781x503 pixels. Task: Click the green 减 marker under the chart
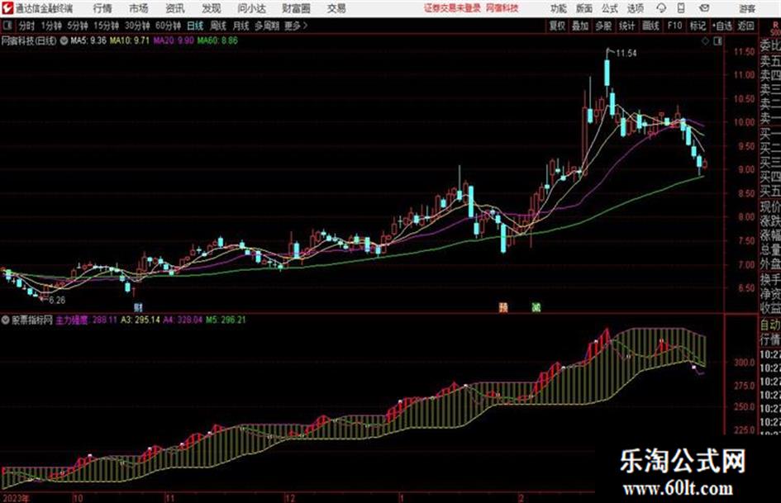[536, 307]
